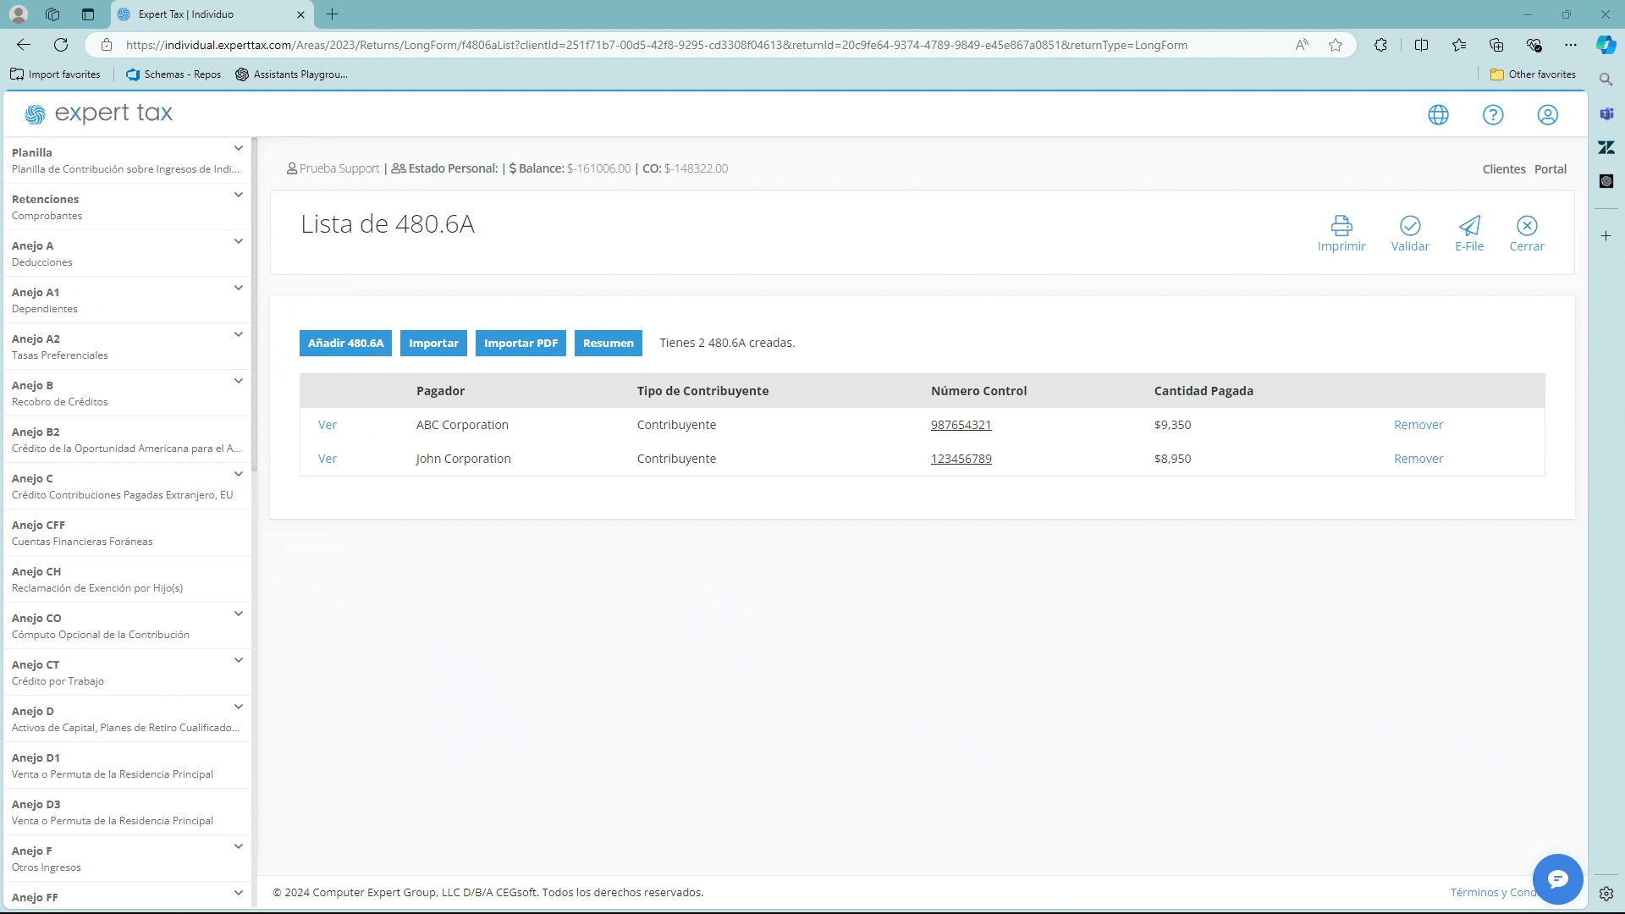
Task: Expand the Anejo A Deducciones section
Action: [x=239, y=242]
